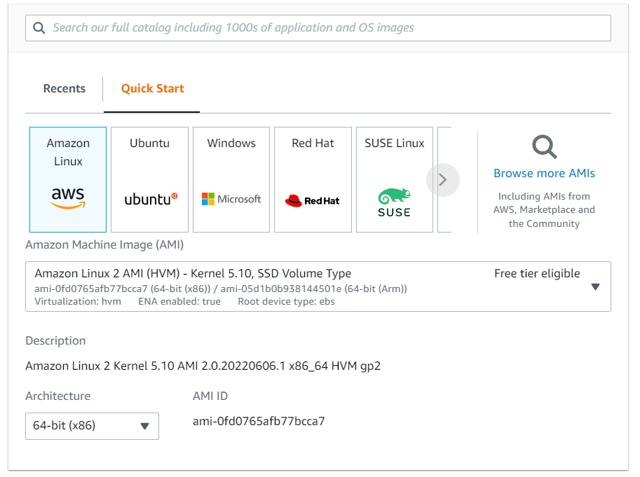Click the AMI ID label
The width and height of the screenshot is (640, 477).
tap(210, 396)
